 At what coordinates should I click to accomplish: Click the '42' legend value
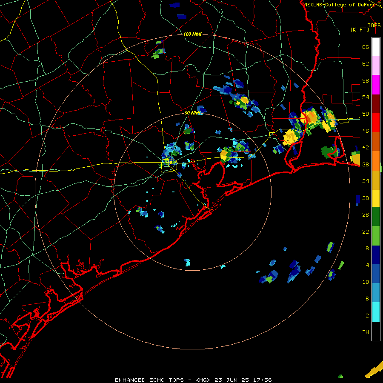click(366, 148)
